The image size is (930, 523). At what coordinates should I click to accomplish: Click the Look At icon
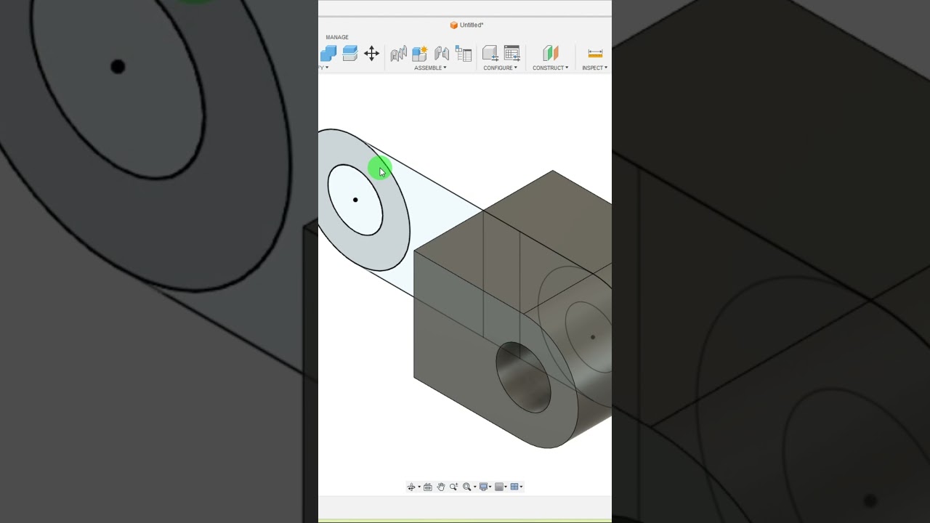click(428, 487)
